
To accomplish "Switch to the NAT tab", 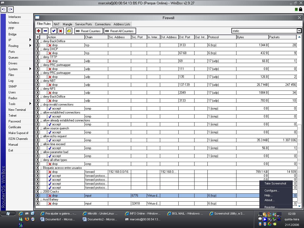I will (x=57, y=24).
